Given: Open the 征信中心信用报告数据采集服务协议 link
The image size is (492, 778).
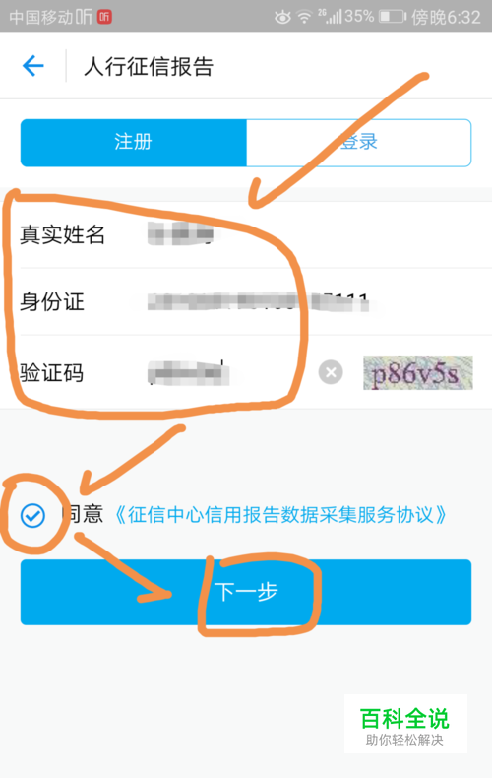Looking at the screenshot, I should pos(280,515).
